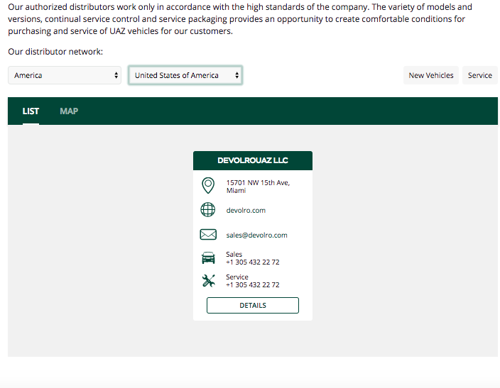Open the America region dropdown
Viewport: 500px width, 388px height.
tap(65, 75)
